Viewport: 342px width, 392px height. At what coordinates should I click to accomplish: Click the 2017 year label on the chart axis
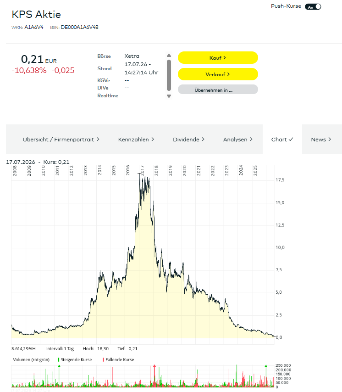142,170
